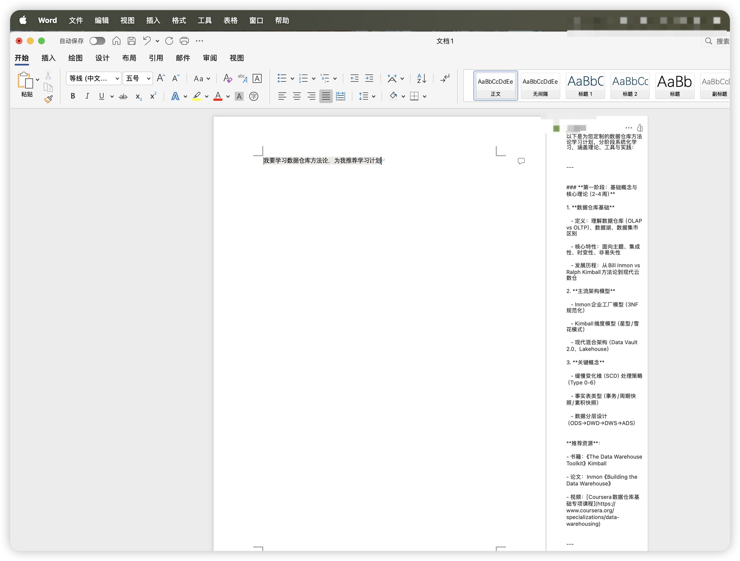This screenshot has height=561, width=740.
Task: Apply the yellow text highlight color
Action: point(197,97)
